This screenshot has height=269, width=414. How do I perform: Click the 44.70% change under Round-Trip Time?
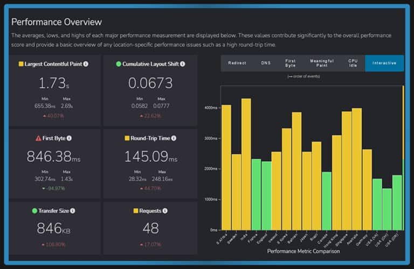(150, 188)
